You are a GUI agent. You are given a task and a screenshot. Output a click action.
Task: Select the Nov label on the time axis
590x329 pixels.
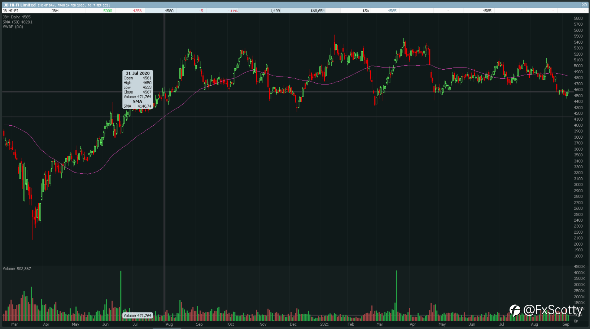(263, 324)
